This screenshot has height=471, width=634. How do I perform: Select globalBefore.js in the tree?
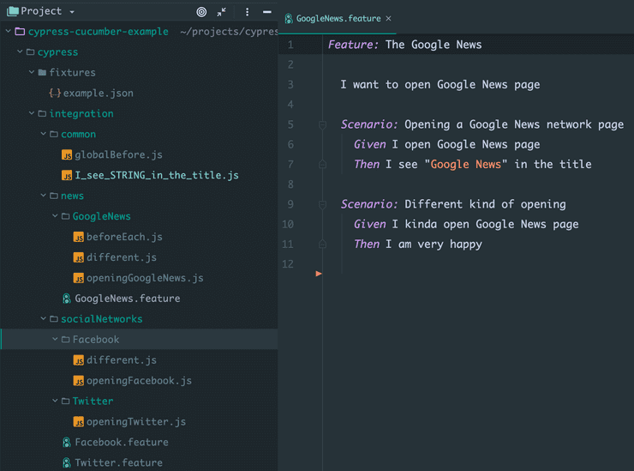click(118, 154)
